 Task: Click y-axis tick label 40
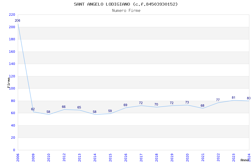tap(13, 125)
